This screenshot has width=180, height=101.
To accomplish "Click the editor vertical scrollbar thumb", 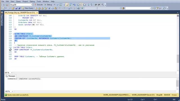I will coord(178,59).
